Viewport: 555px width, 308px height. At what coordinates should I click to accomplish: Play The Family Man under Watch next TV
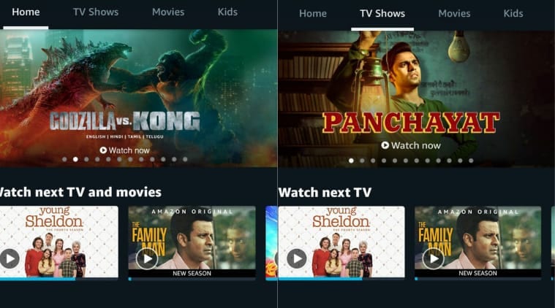click(433, 259)
